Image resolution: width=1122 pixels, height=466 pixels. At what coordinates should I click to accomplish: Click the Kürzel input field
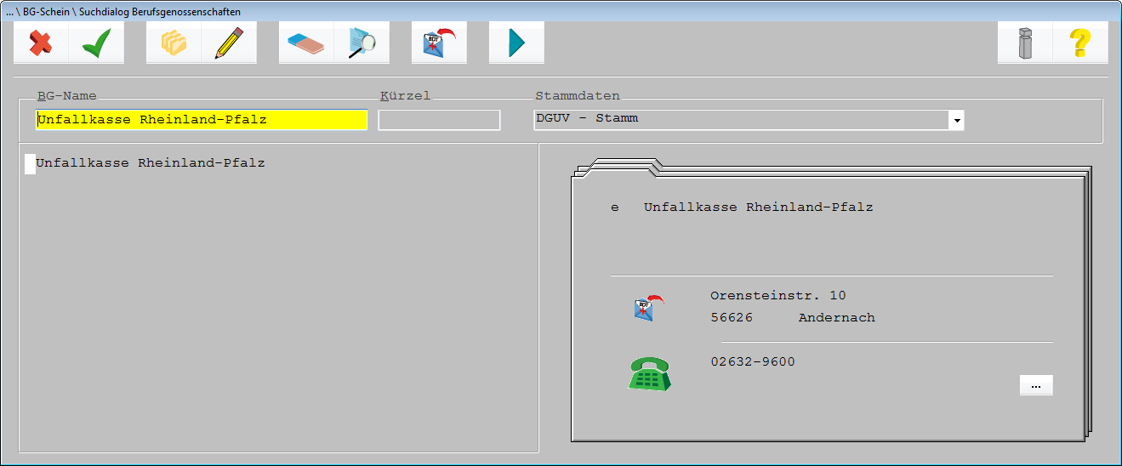pyautogui.click(x=439, y=120)
